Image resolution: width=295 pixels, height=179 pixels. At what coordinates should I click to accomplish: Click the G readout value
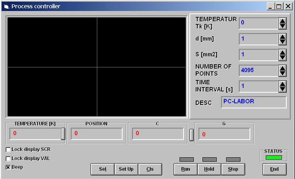pos(225,134)
